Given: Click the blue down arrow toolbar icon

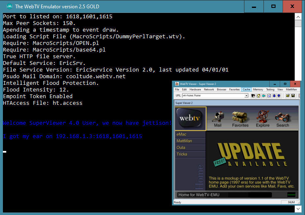Looking at the screenshot, I should [x=274, y=96].
